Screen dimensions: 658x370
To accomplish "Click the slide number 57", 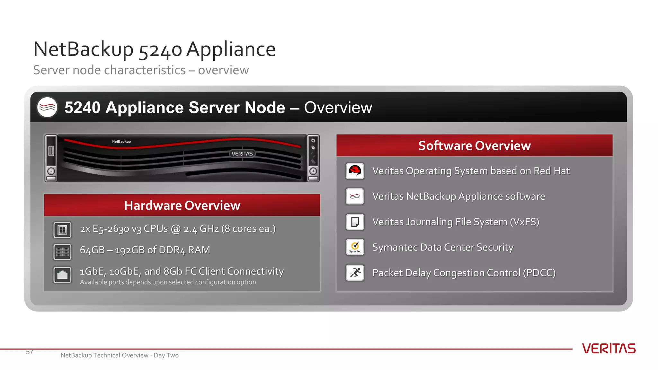I will click(x=30, y=352).
